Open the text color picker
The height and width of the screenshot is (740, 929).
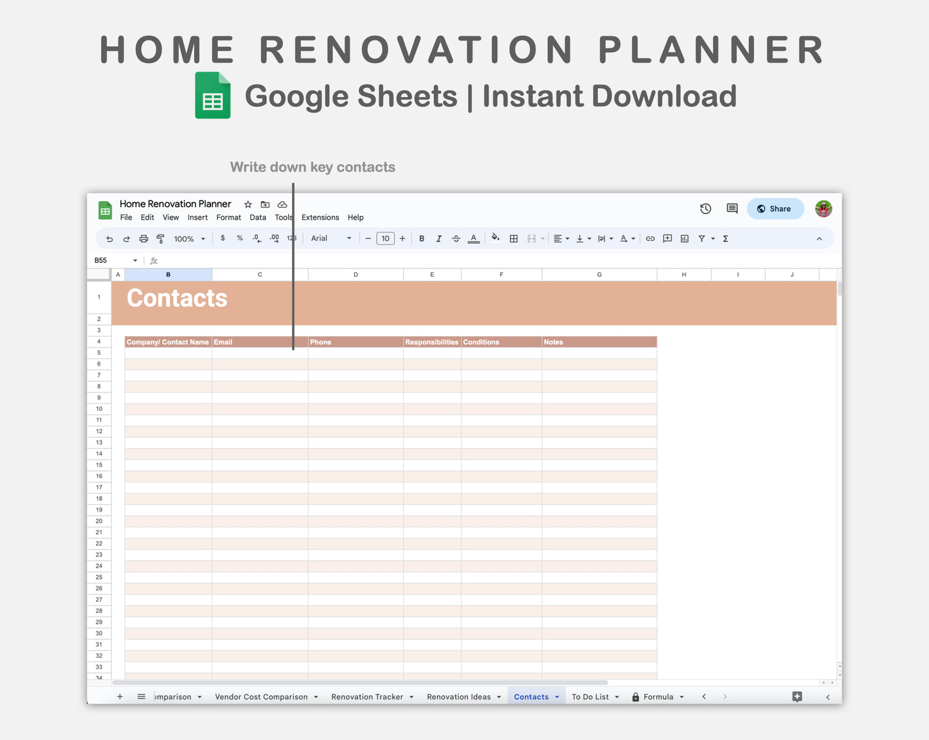[x=474, y=238]
